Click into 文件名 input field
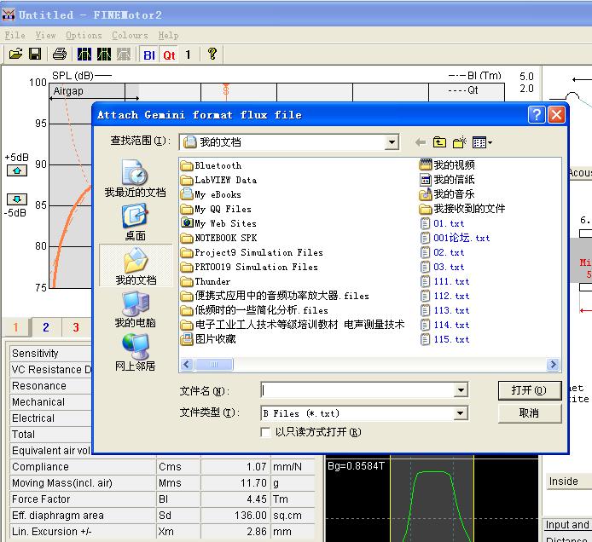592x542 pixels. 358,390
